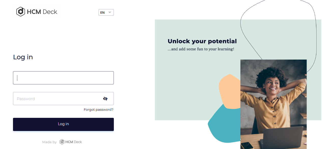
Task: Click the footer HCM Deck wordmark
Action: pyautogui.click(x=74, y=142)
